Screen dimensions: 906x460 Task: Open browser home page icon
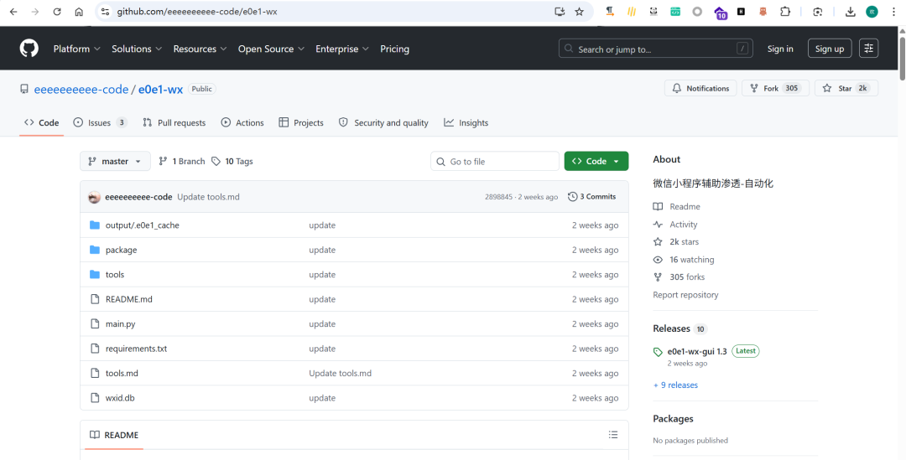coord(79,12)
